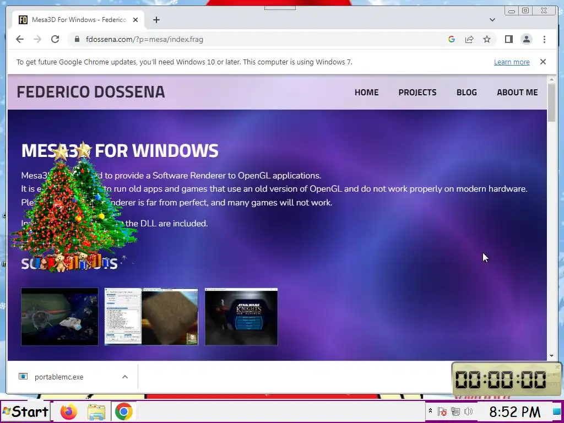Click the page scrollbar thumb
The height and width of the screenshot is (423, 564).
point(551,102)
